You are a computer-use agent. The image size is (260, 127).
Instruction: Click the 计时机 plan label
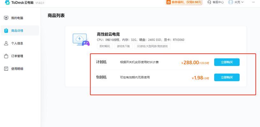tap(101, 62)
